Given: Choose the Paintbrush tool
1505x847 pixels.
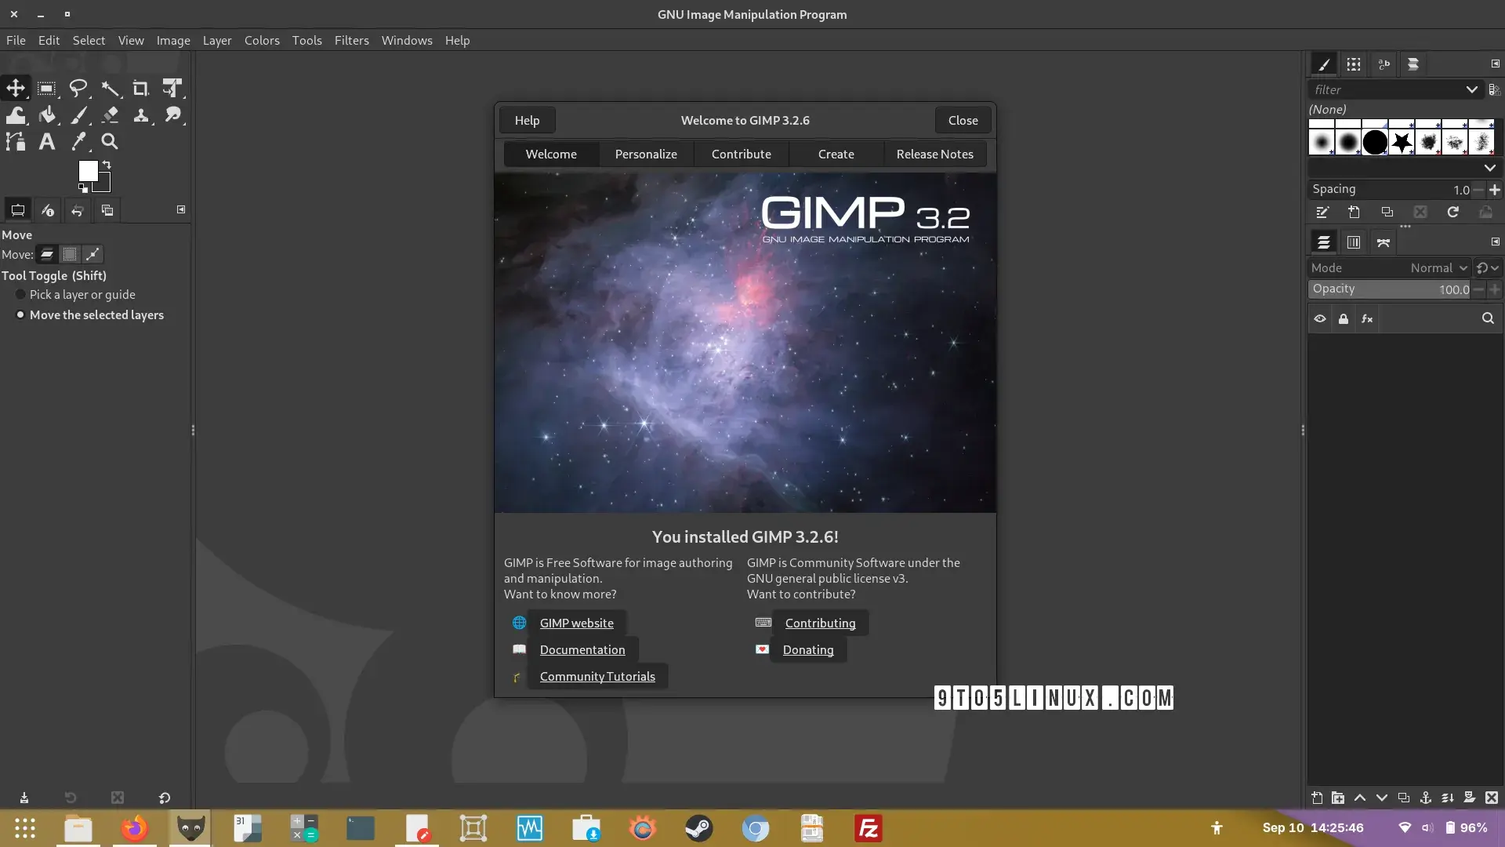Looking at the screenshot, I should click(x=78, y=115).
